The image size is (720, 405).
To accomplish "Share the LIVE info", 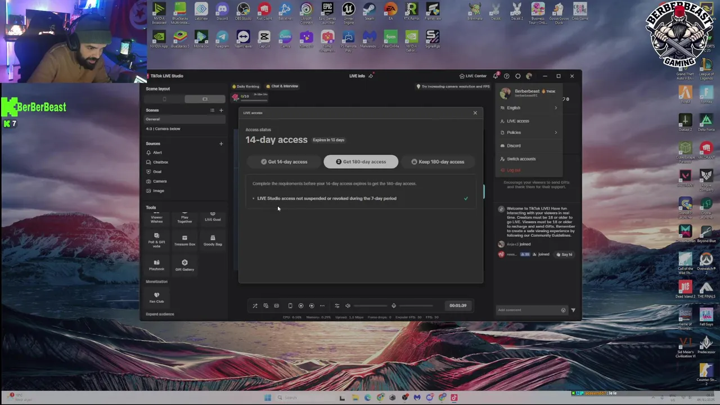I will pyautogui.click(x=371, y=76).
